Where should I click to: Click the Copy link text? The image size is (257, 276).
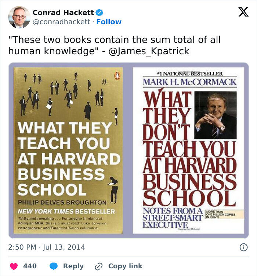coord(125,266)
